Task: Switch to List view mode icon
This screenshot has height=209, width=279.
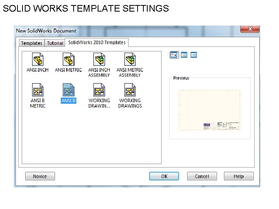Action: 184,55
